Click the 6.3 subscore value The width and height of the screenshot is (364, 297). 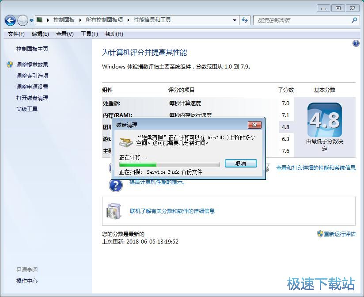pyautogui.click(x=285, y=139)
